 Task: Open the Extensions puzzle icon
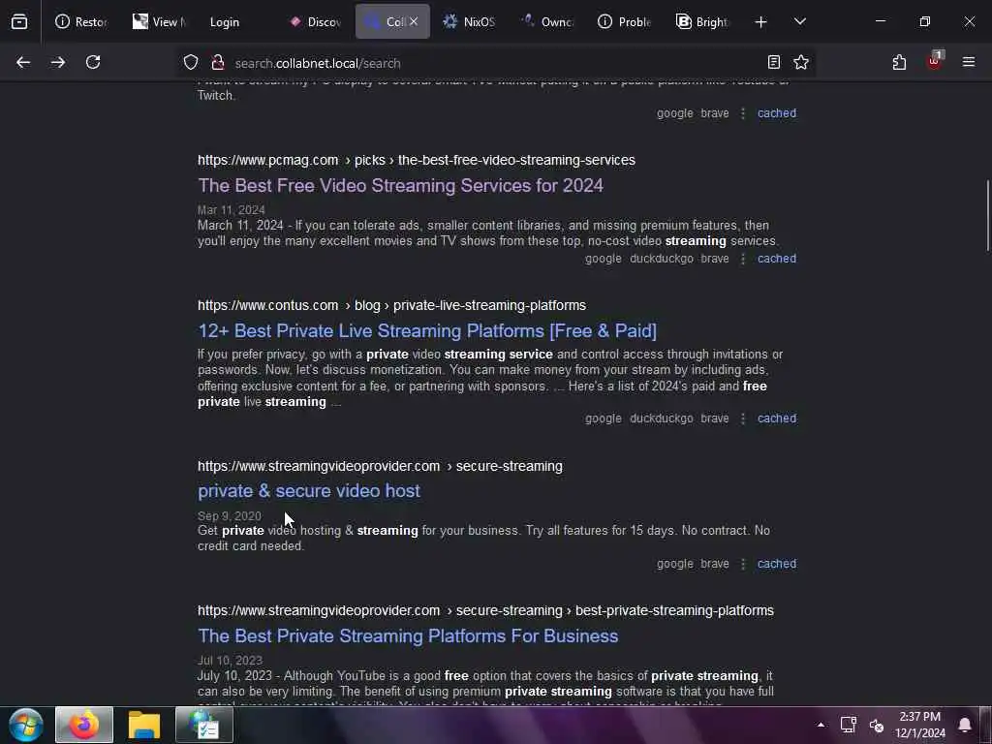(x=899, y=62)
